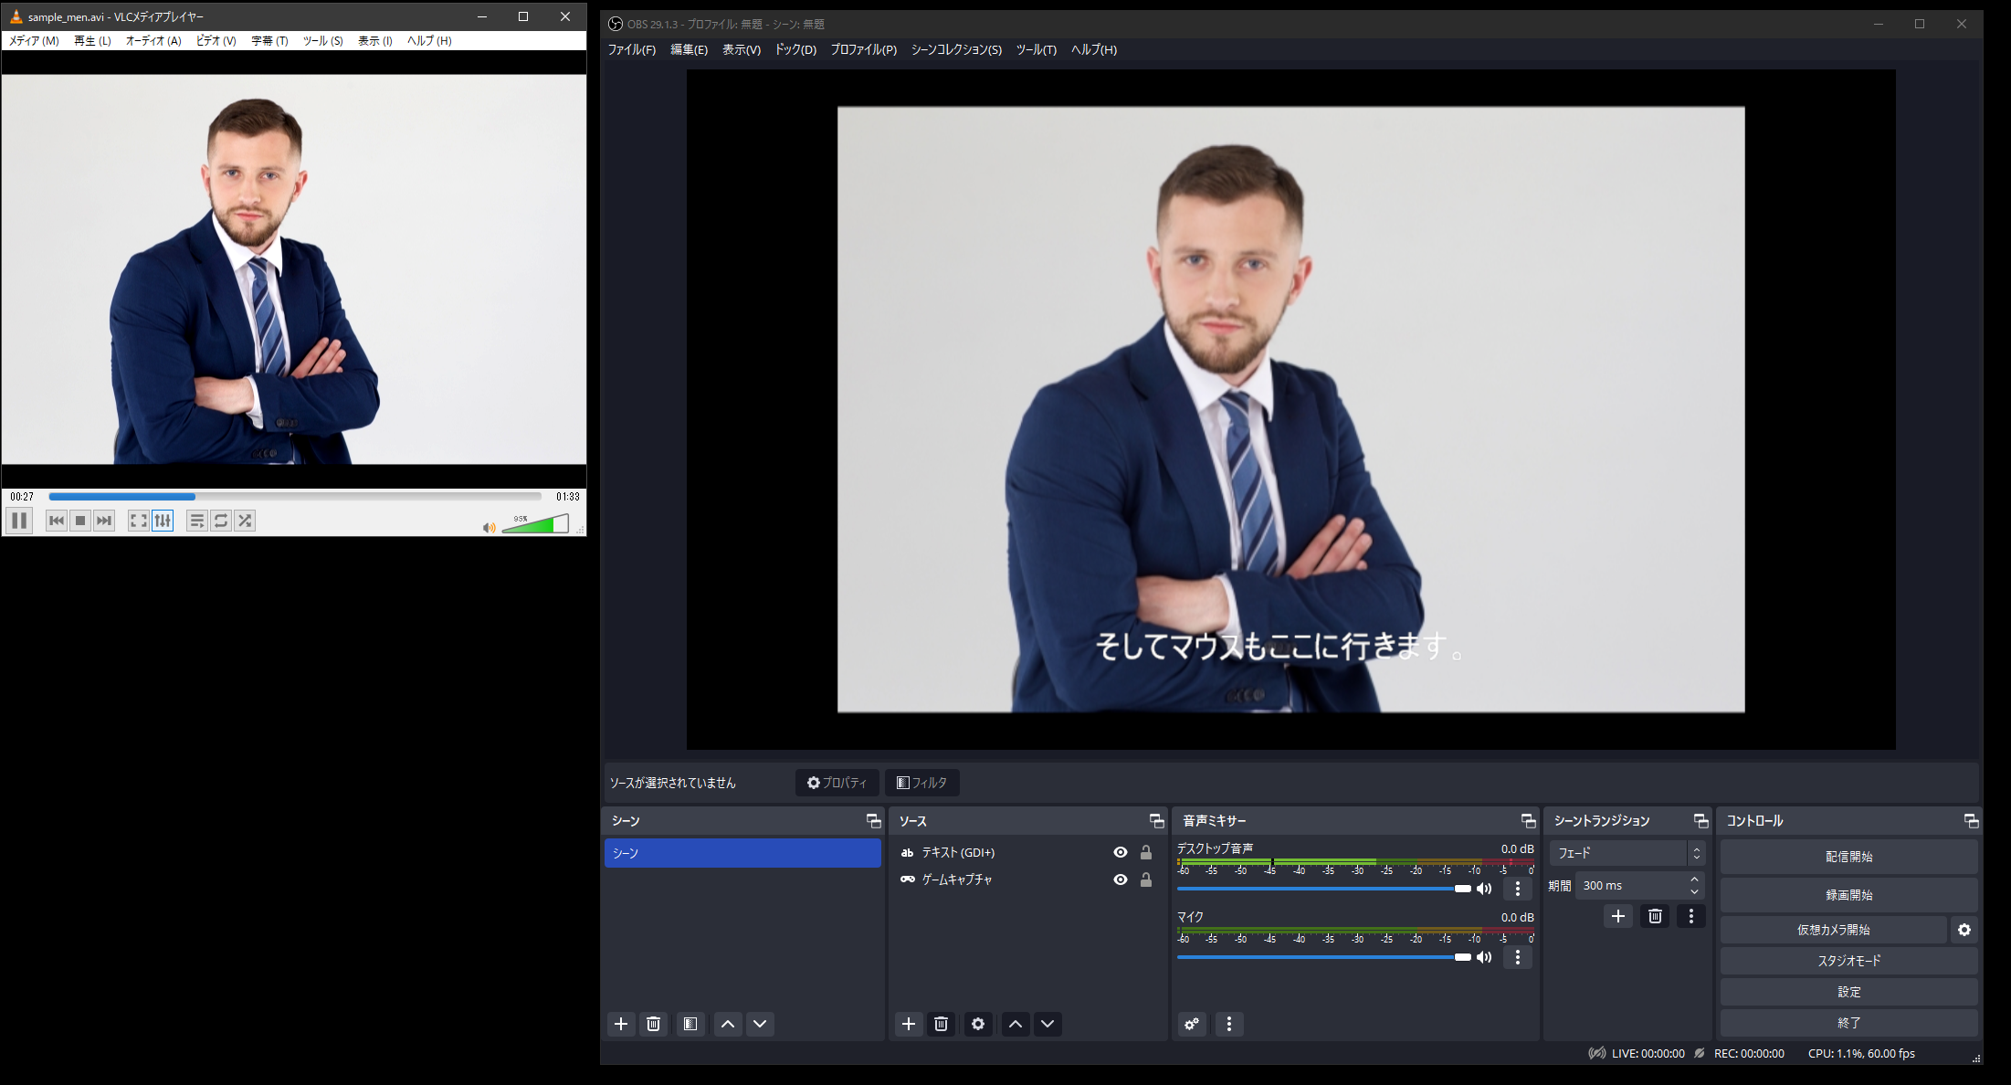
Task: Open VLC 字幕 (T) menu
Action: click(269, 40)
